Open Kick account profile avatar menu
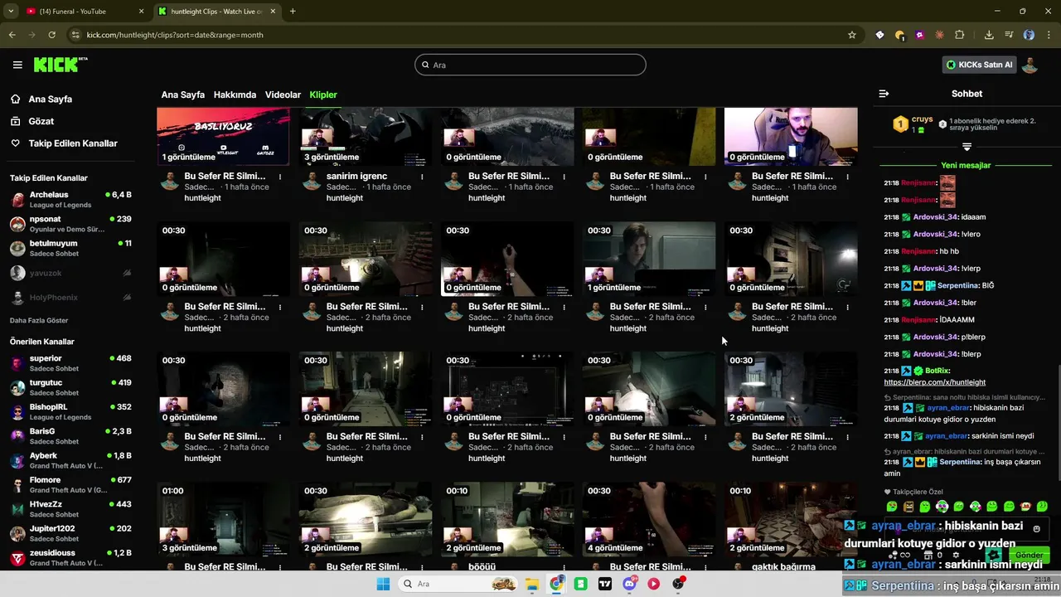 coord(1030,65)
